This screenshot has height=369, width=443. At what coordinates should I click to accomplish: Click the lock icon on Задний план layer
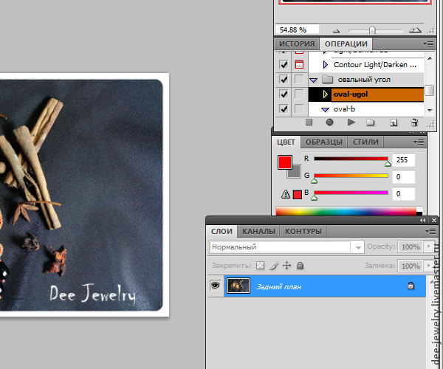point(411,286)
